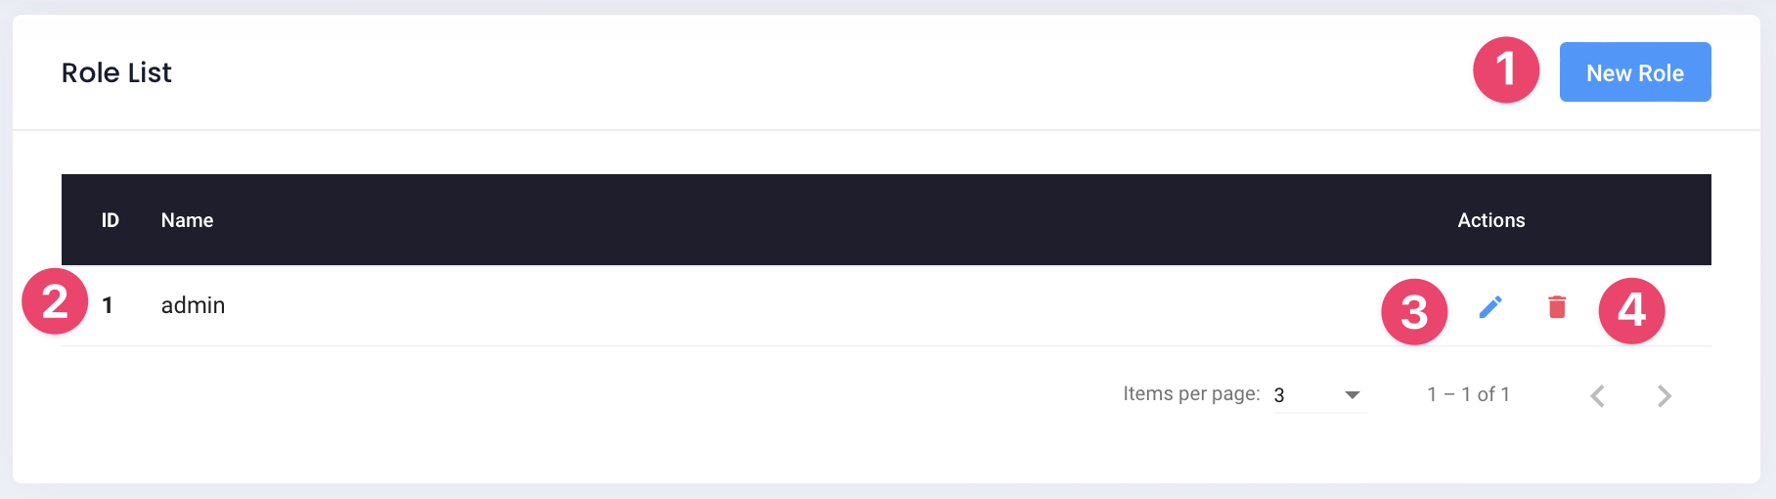
Task: Select the admin role name
Action: pyautogui.click(x=193, y=305)
